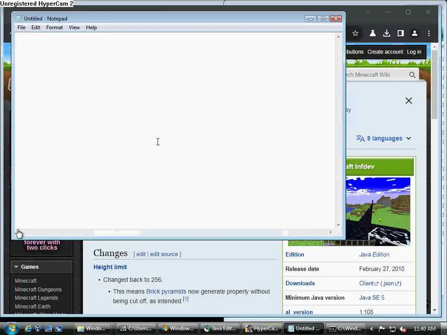Click the languages translate icon
The image size is (447, 335).
tap(360, 138)
